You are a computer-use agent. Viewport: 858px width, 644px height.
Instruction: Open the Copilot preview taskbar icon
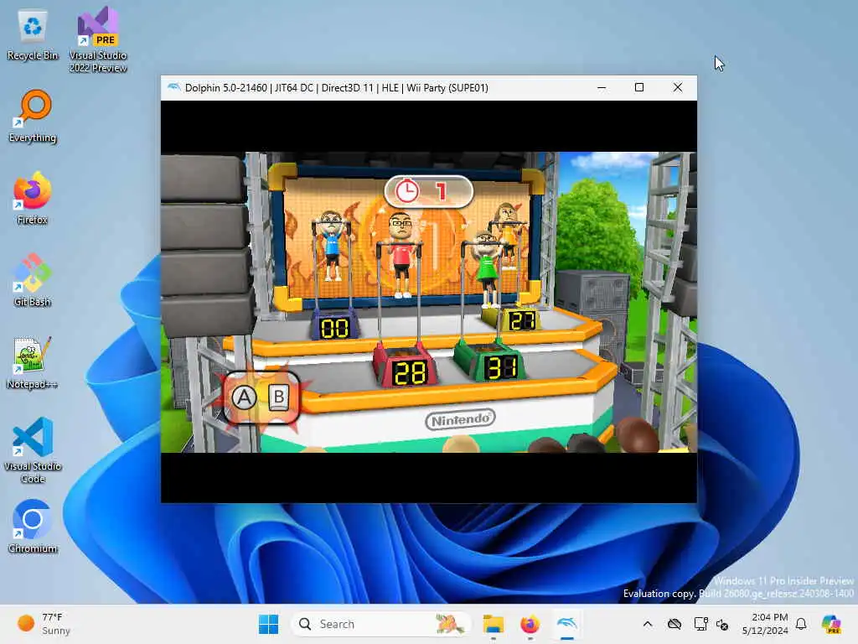coord(831,624)
